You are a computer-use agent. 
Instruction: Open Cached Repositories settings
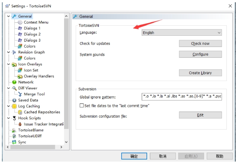(42, 112)
